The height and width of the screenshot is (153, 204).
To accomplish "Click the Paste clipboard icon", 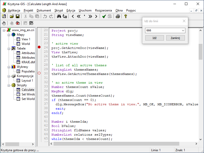I will click(x=37, y=16).
